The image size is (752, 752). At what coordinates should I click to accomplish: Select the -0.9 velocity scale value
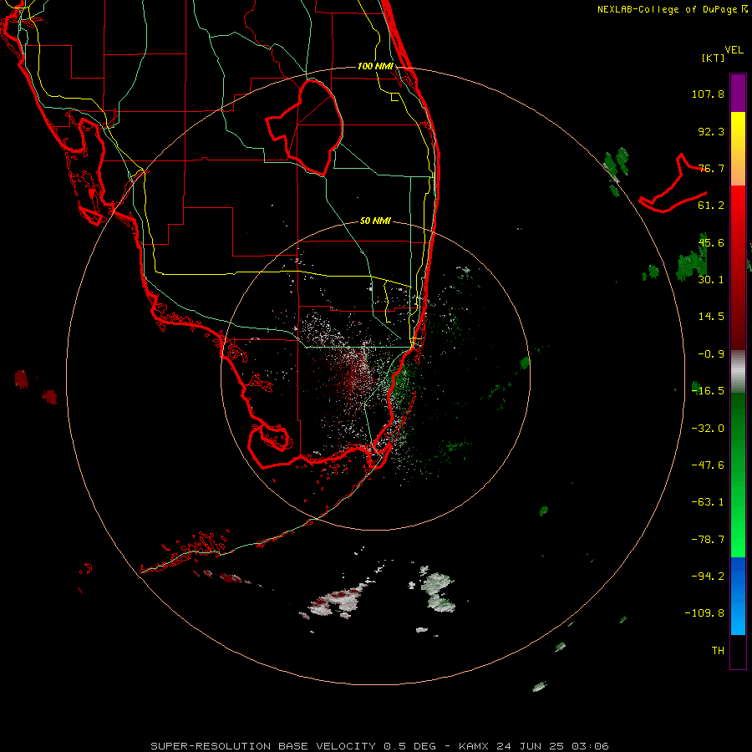pos(711,354)
